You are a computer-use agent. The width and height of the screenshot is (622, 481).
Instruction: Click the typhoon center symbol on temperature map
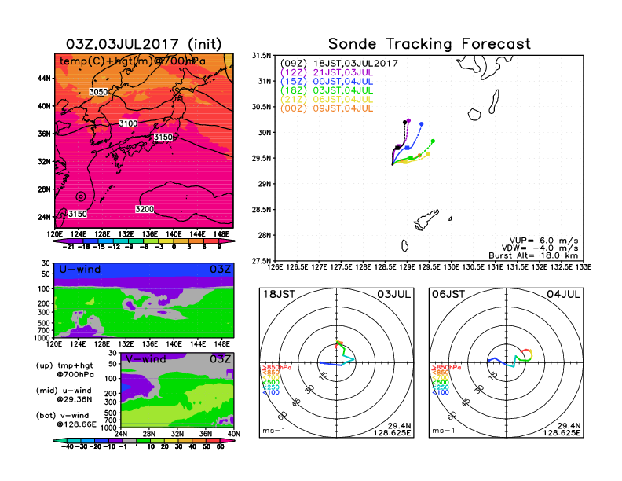(81, 196)
